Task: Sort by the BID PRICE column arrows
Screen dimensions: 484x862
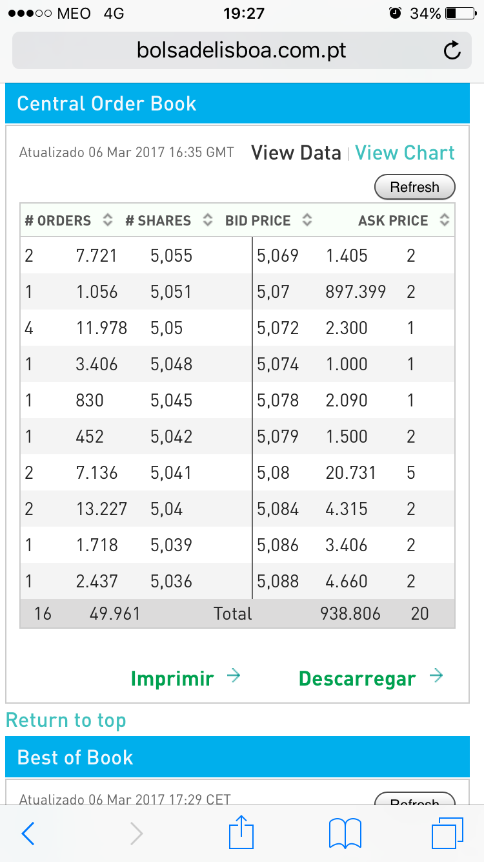Action: 307,220
